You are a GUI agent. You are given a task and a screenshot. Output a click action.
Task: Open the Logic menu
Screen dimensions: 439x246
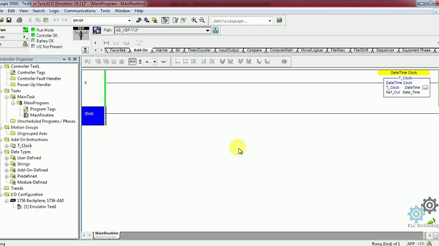coord(54,10)
